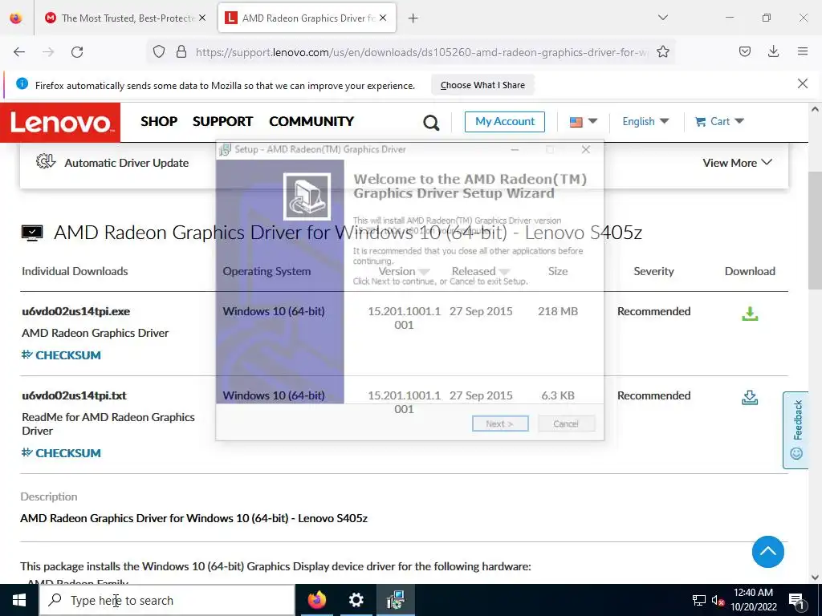Open the Feedback side tab
Viewport: 822px width, 616px height.
796,430
